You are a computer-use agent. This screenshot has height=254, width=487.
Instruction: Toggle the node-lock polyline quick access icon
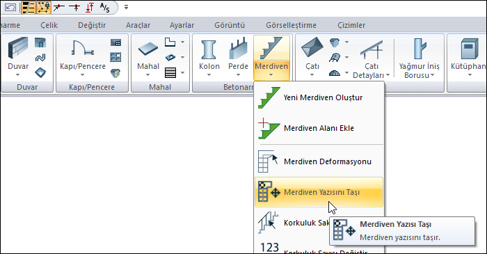[x=43, y=8]
